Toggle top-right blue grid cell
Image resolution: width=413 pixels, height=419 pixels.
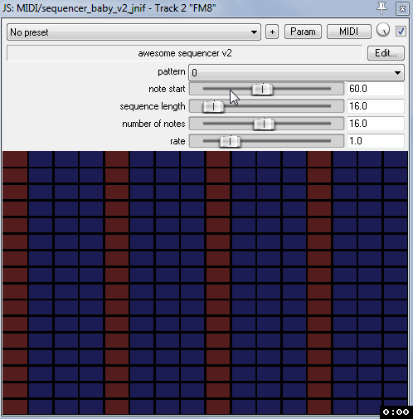[x=396, y=159]
